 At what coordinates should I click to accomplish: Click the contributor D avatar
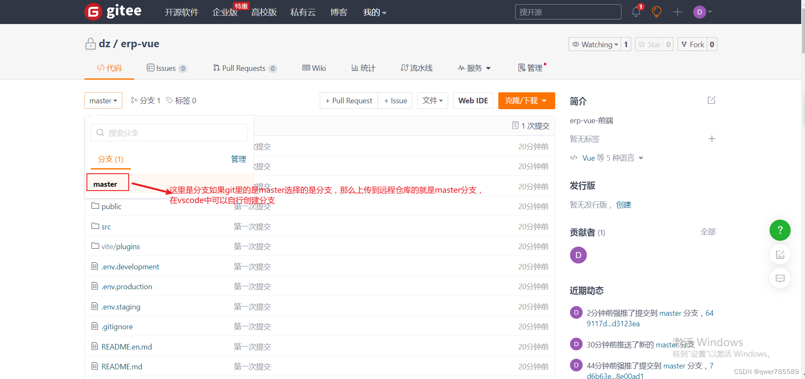(x=578, y=255)
